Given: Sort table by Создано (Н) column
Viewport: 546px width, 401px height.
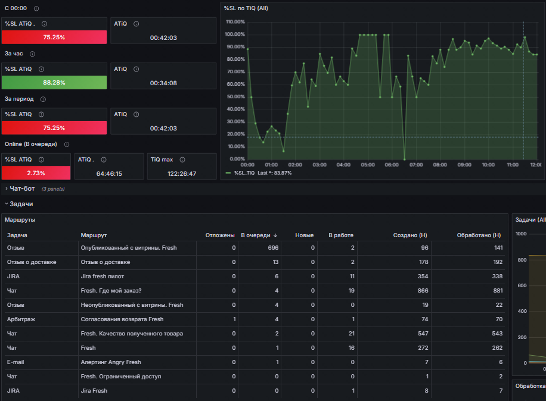Looking at the screenshot, I should 410,235.
